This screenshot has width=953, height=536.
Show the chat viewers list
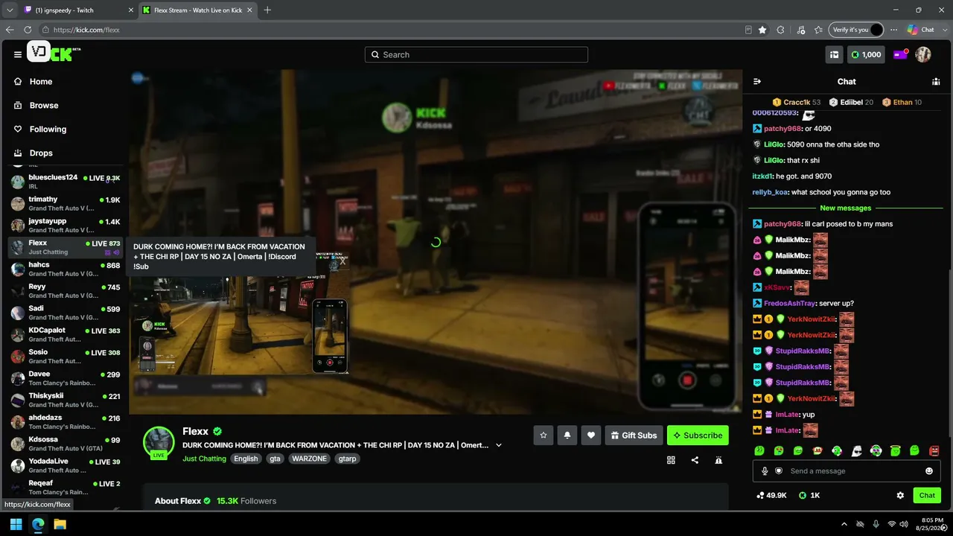[936, 81]
